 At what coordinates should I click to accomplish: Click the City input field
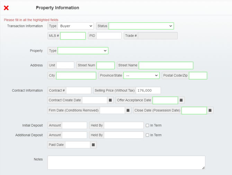pos(76,75)
